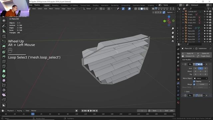213x120 pixels.
Task: Open the Add Modifier dropdown
Action: tap(197, 60)
